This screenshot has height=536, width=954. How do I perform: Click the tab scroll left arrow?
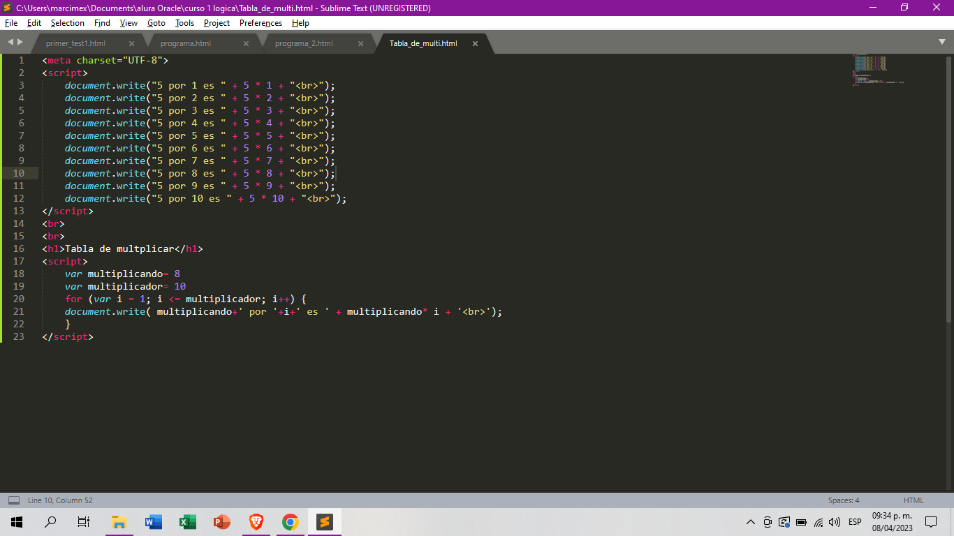(x=10, y=43)
